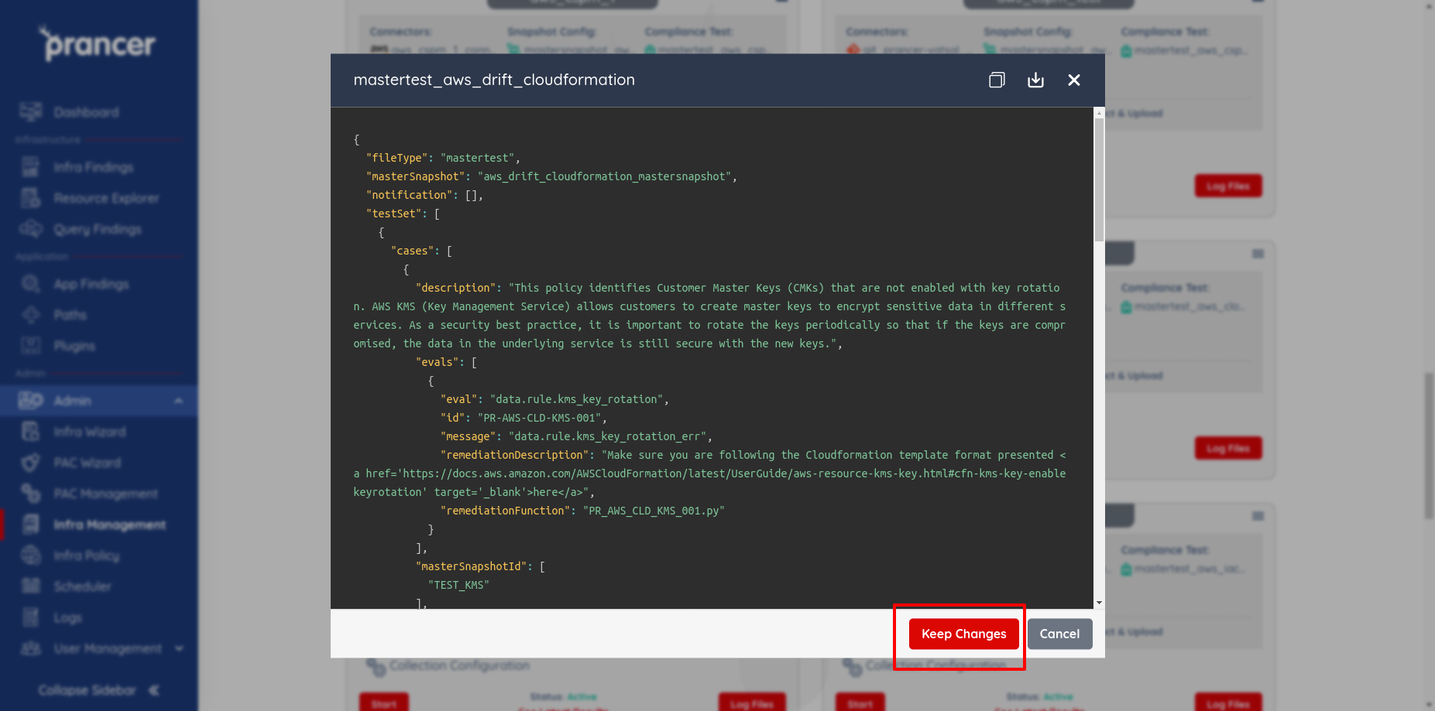The height and width of the screenshot is (711, 1435).
Task: Click the modal JSON editor scrollbar up arrow
Action: (x=1099, y=113)
